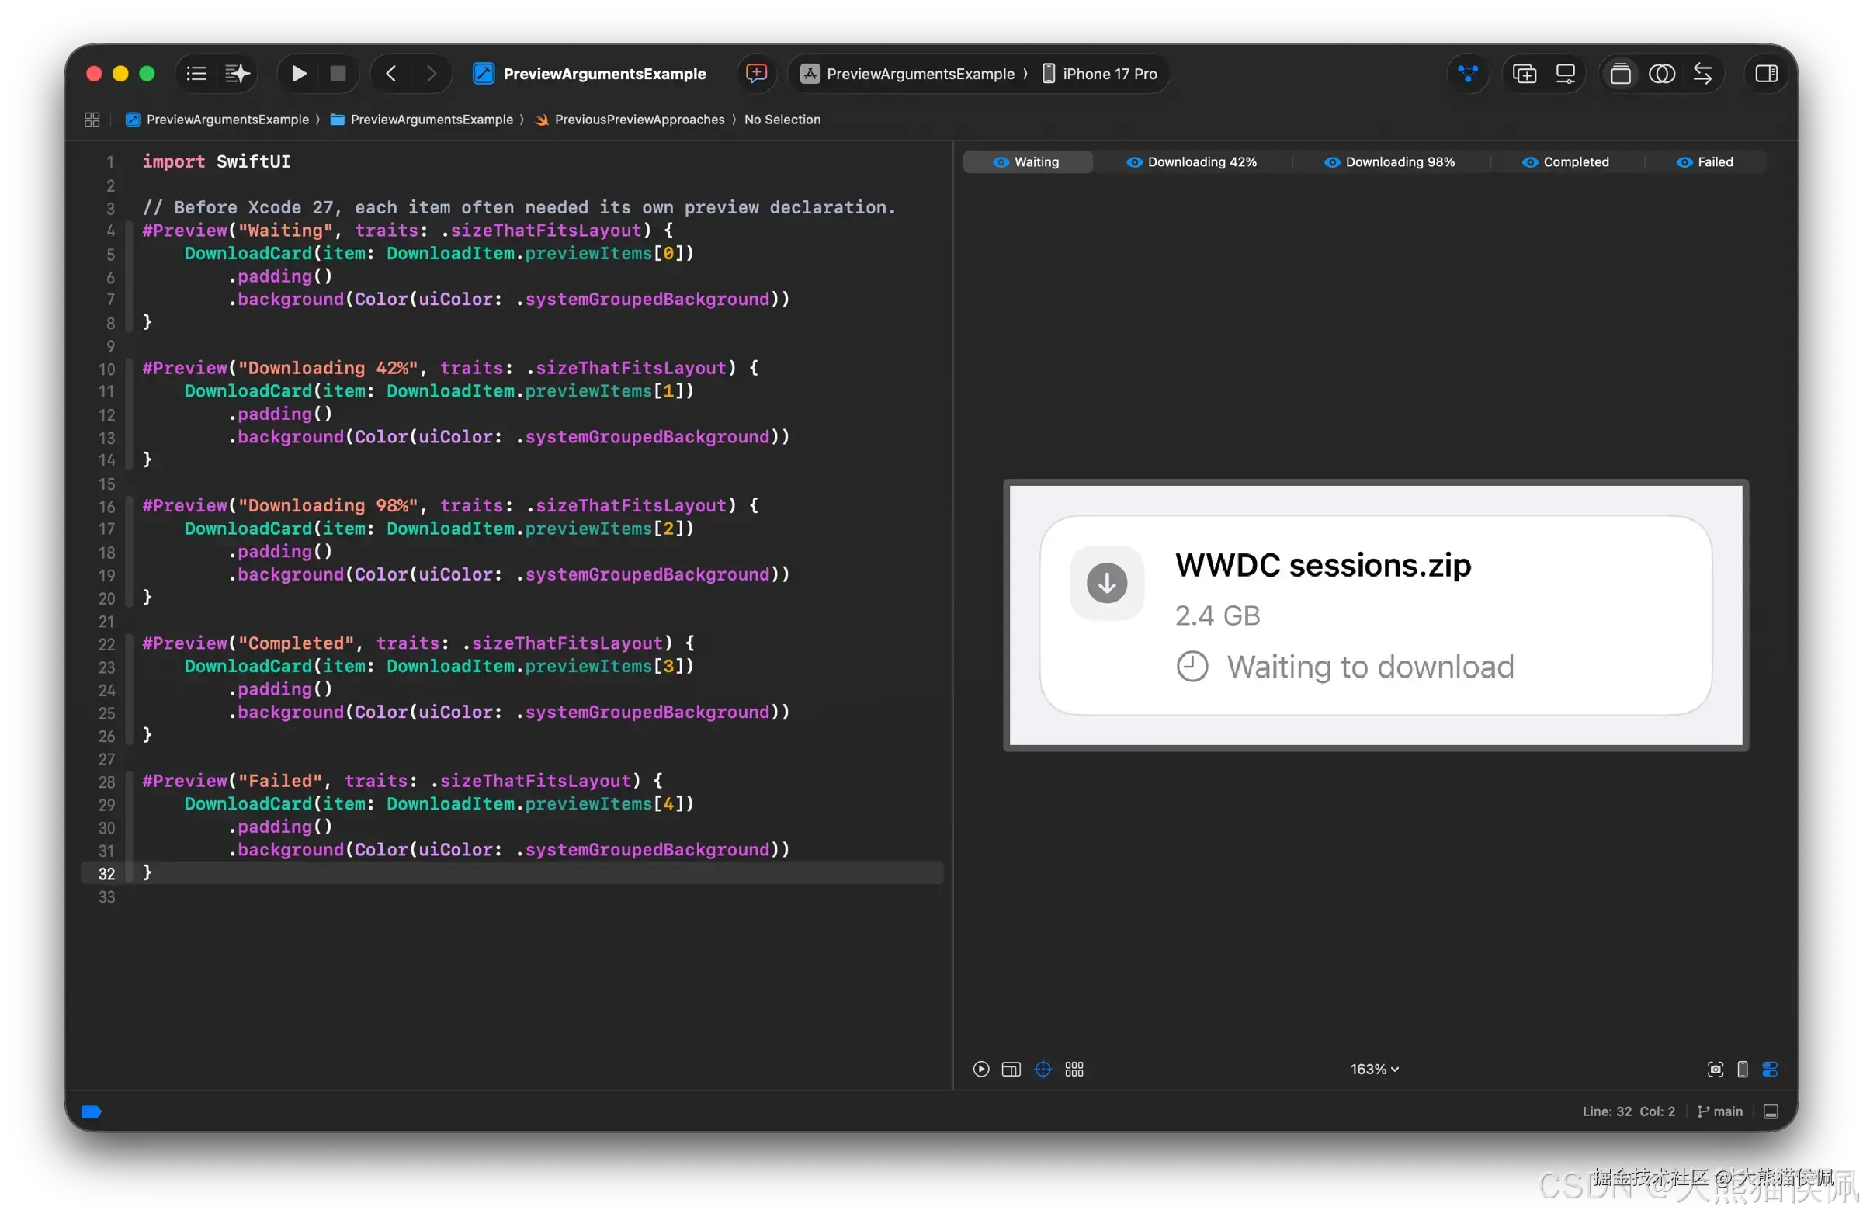Click line number 1 in the gutter
The image size is (1863, 1217).
(x=110, y=162)
